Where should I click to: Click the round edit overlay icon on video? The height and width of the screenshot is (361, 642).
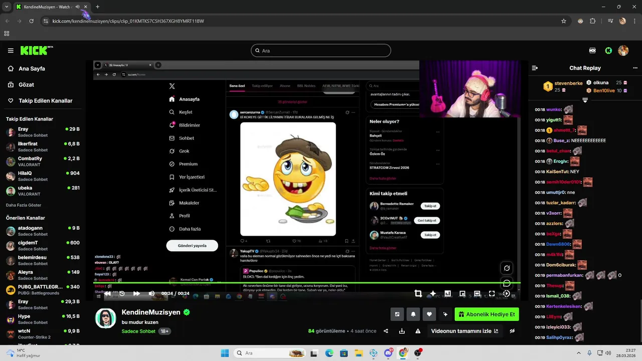(507, 268)
